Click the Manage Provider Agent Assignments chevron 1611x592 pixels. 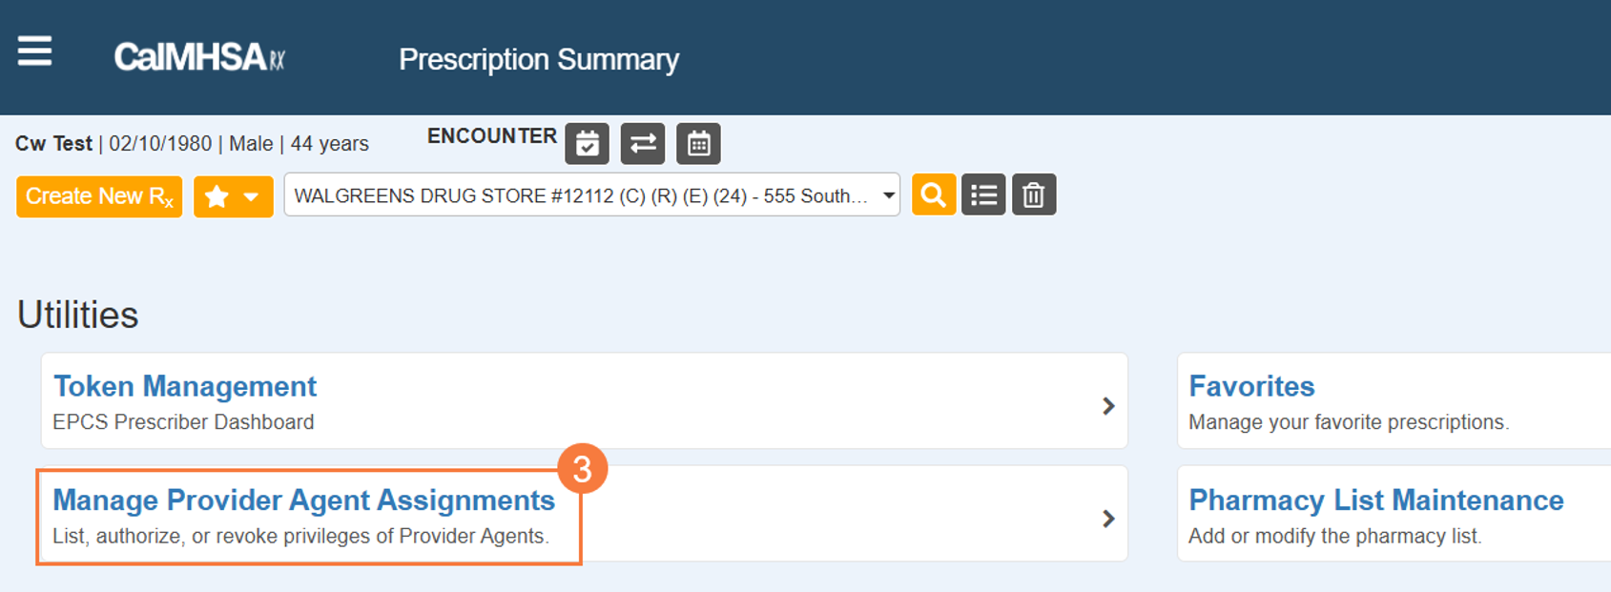tap(1108, 519)
